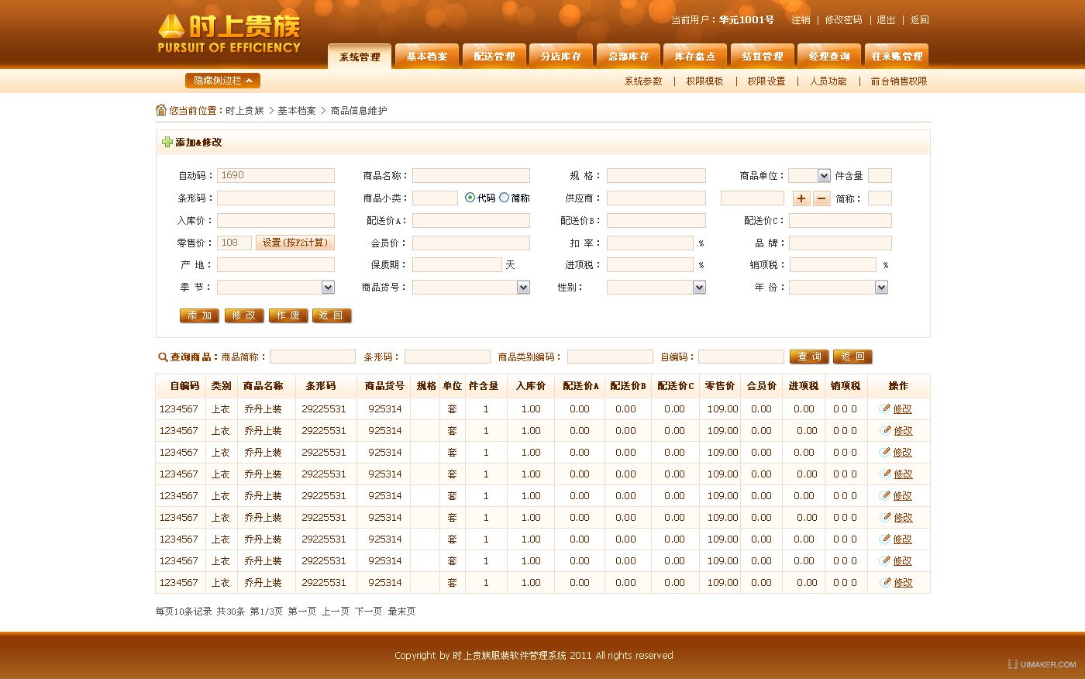
Task: Open the 商品货号 dropdown
Action: coord(471,288)
